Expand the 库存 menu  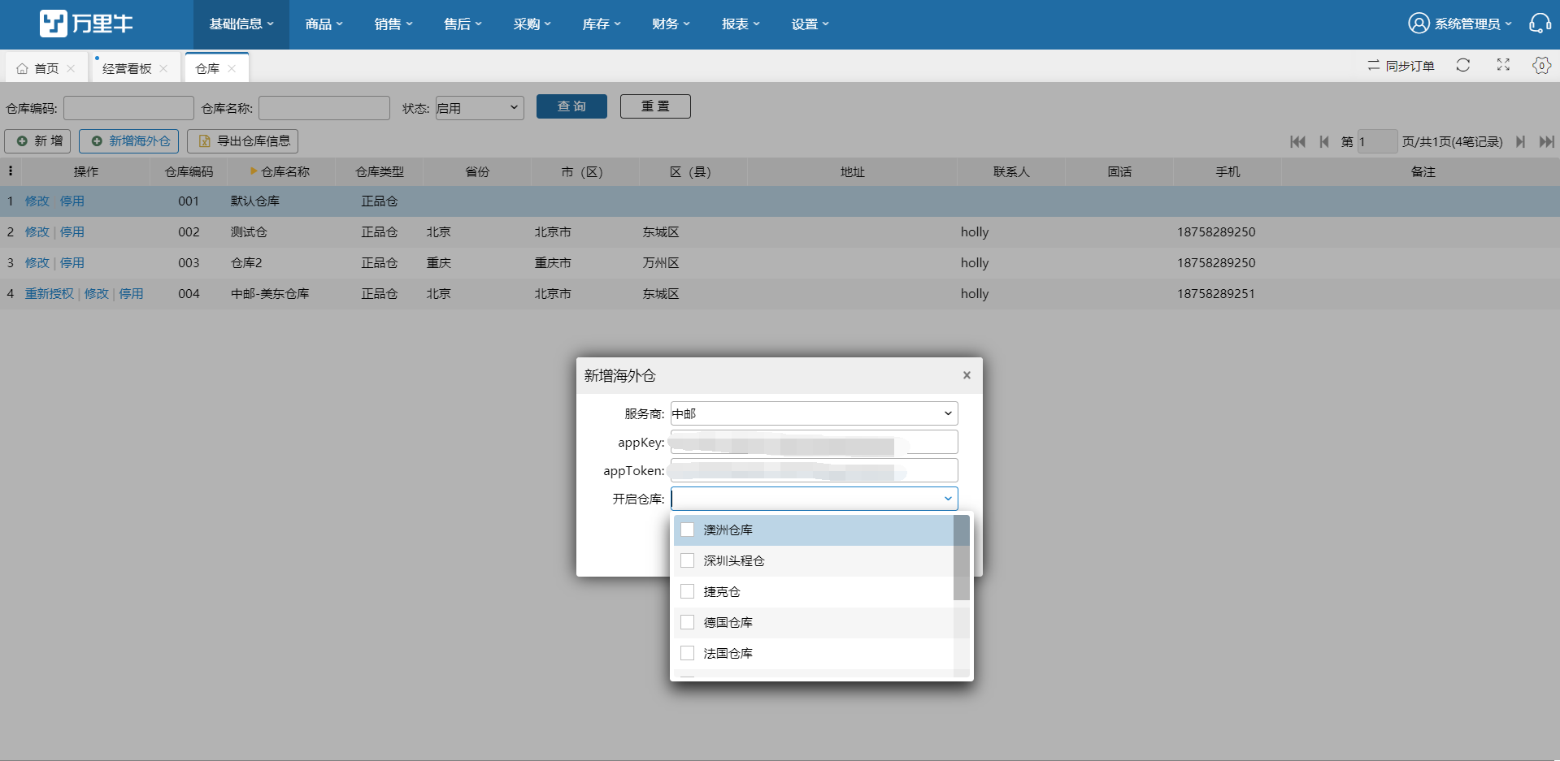[602, 24]
